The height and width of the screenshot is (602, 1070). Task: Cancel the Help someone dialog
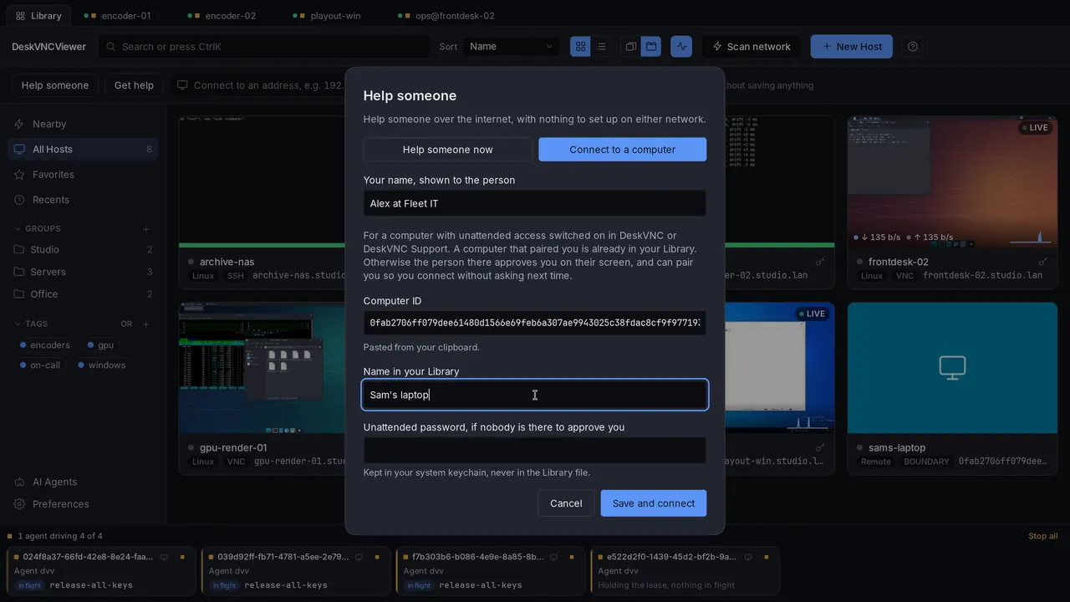click(566, 503)
